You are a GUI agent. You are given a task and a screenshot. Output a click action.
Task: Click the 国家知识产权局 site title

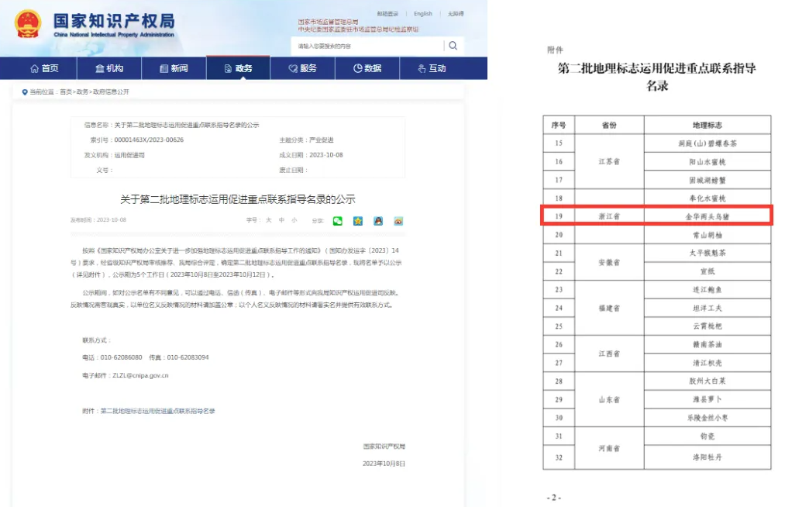(114, 21)
